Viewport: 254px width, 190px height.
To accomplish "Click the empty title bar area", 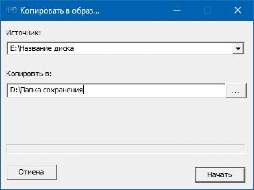I will click(135, 10).
